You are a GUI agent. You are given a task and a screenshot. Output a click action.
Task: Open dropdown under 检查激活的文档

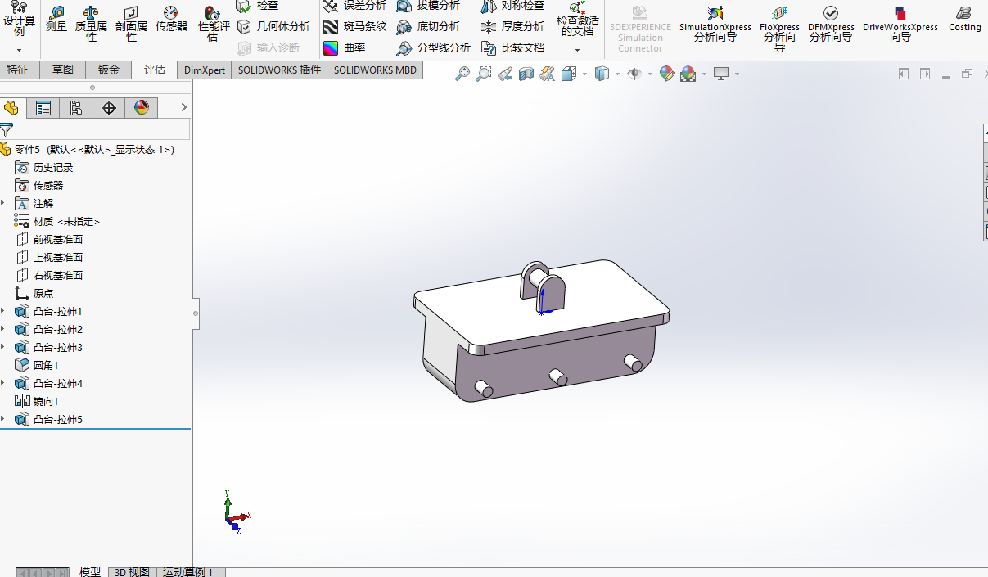(x=577, y=50)
